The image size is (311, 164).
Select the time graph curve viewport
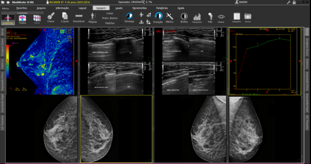(x=265, y=61)
